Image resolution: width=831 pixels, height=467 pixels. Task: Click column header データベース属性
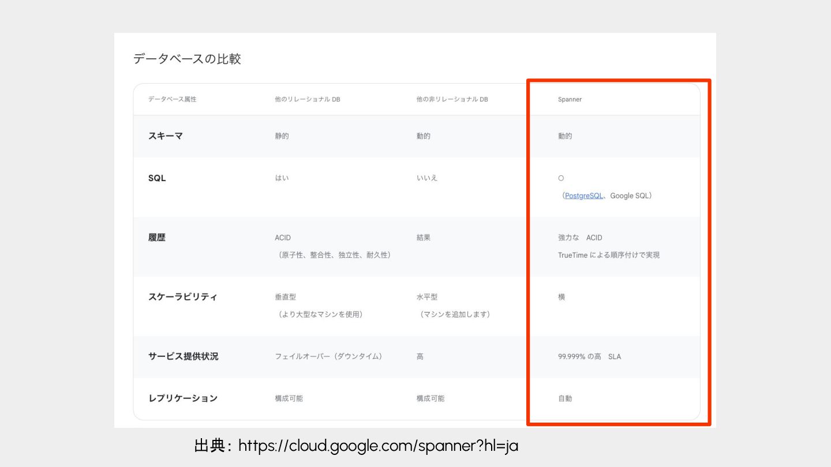[x=172, y=99]
